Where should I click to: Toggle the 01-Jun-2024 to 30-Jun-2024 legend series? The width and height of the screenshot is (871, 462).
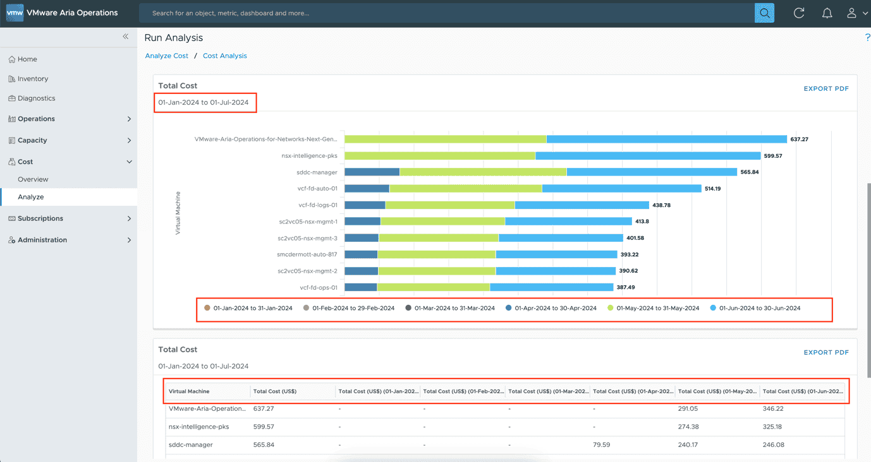coord(759,308)
